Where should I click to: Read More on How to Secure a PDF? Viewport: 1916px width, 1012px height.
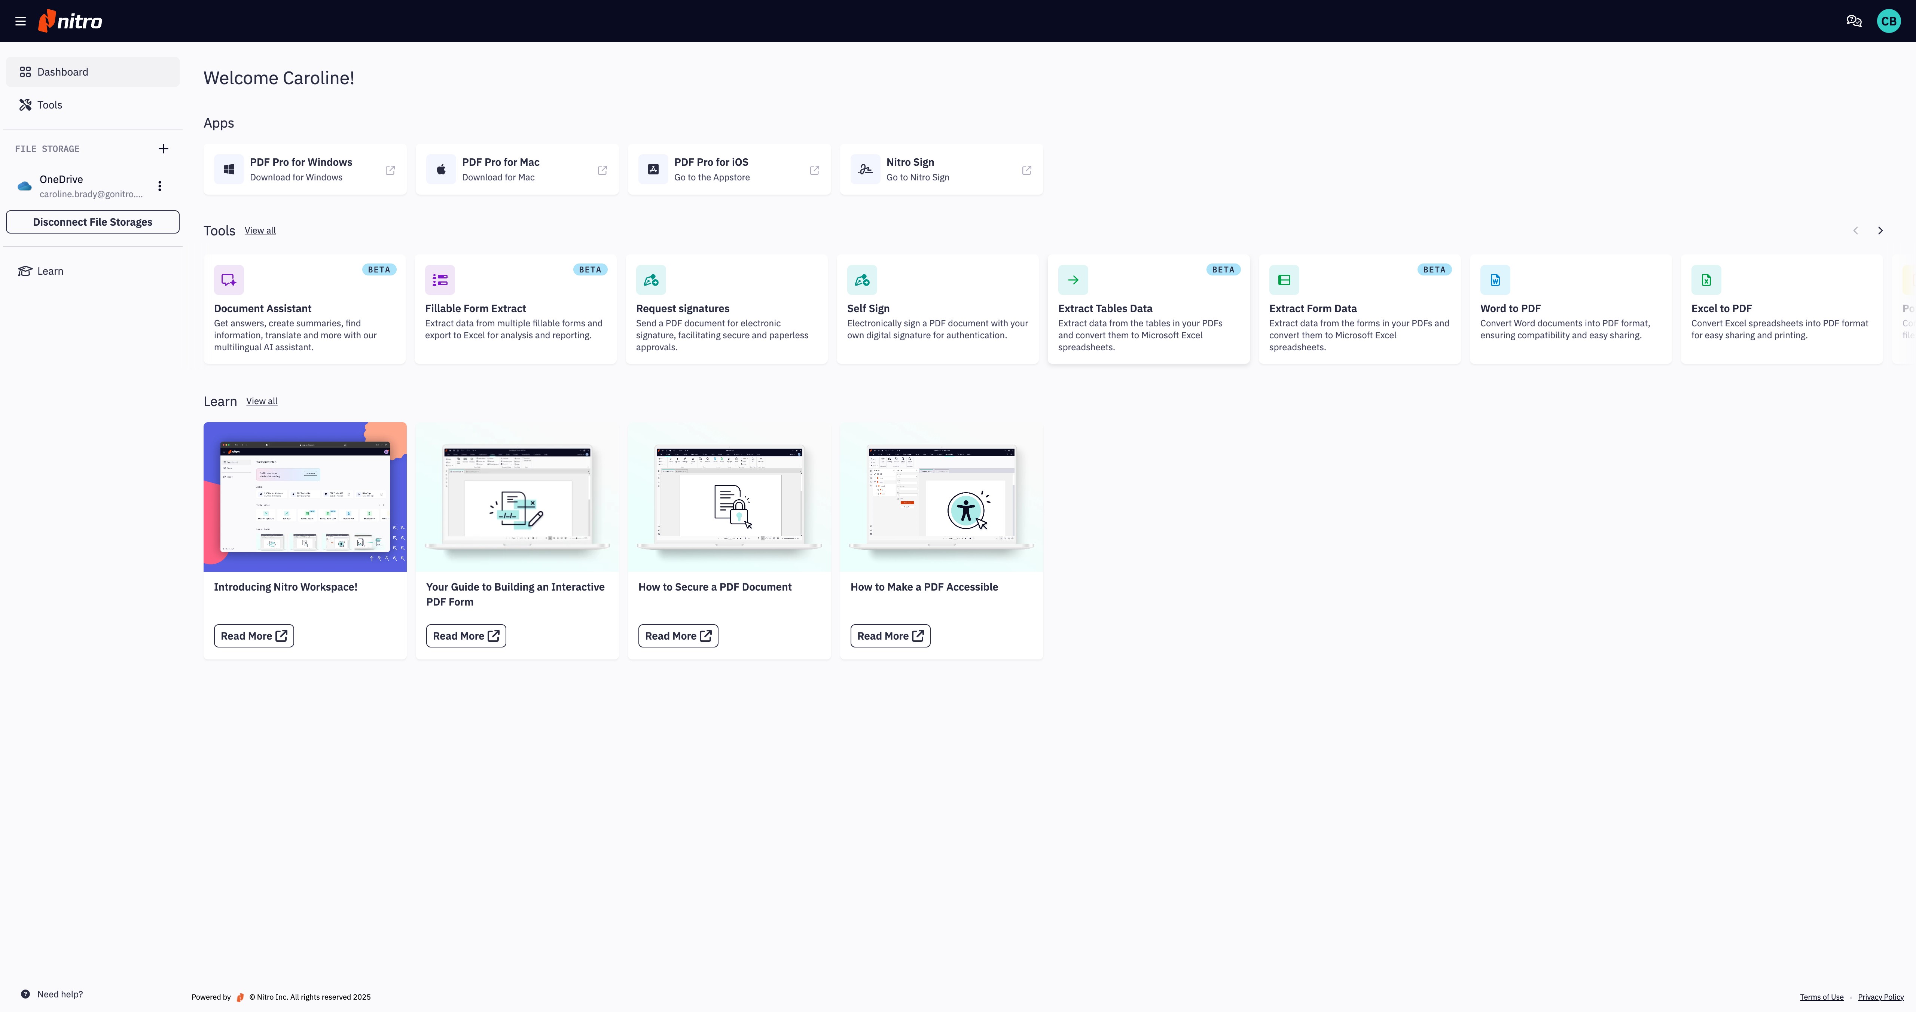pyautogui.click(x=678, y=636)
